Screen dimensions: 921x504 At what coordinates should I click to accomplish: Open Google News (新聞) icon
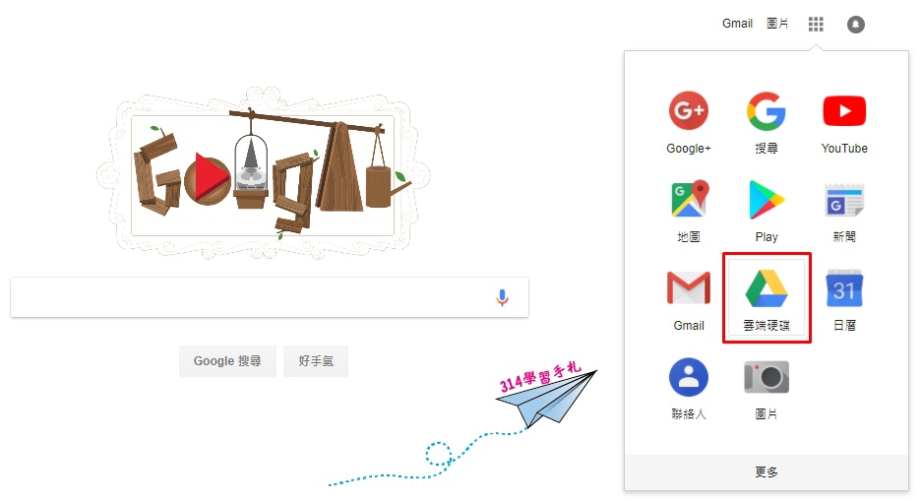click(844, 200)
